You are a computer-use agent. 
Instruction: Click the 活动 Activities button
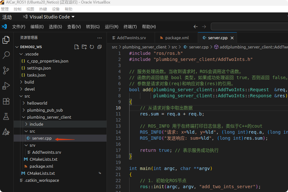pos(7,17)
